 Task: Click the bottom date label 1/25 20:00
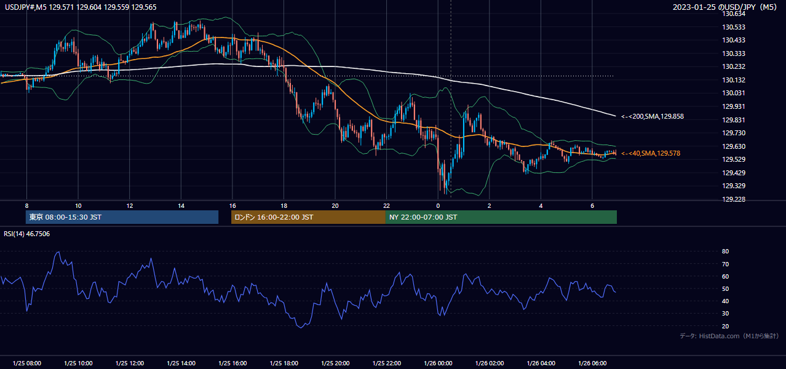[x=335, y=363]
